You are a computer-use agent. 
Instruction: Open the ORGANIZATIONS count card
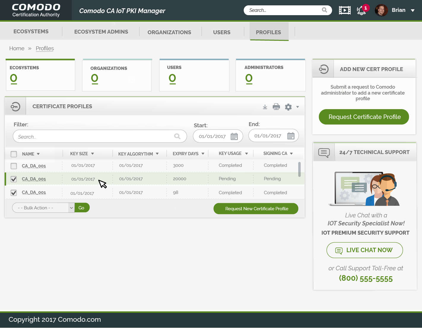pos(117,75)
